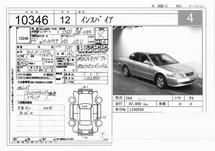The image size is (215, 151).
Task: Click the handwritten DVDナビ sales point line
Action: point(92,59)
